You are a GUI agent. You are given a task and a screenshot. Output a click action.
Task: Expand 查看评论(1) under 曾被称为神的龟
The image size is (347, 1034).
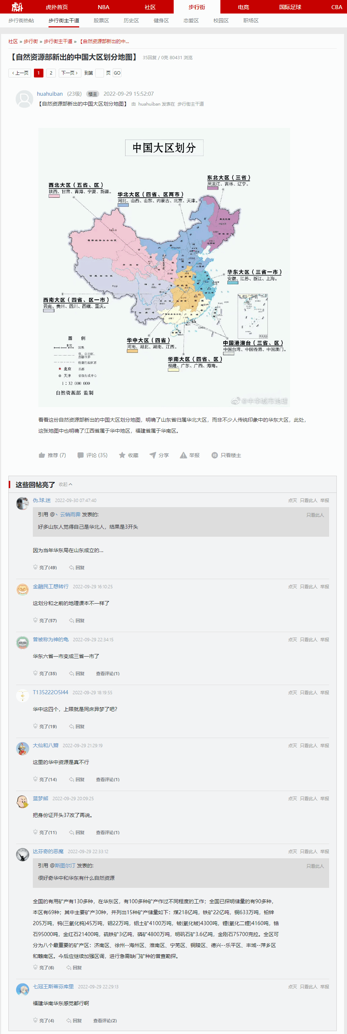pos(107,673)
